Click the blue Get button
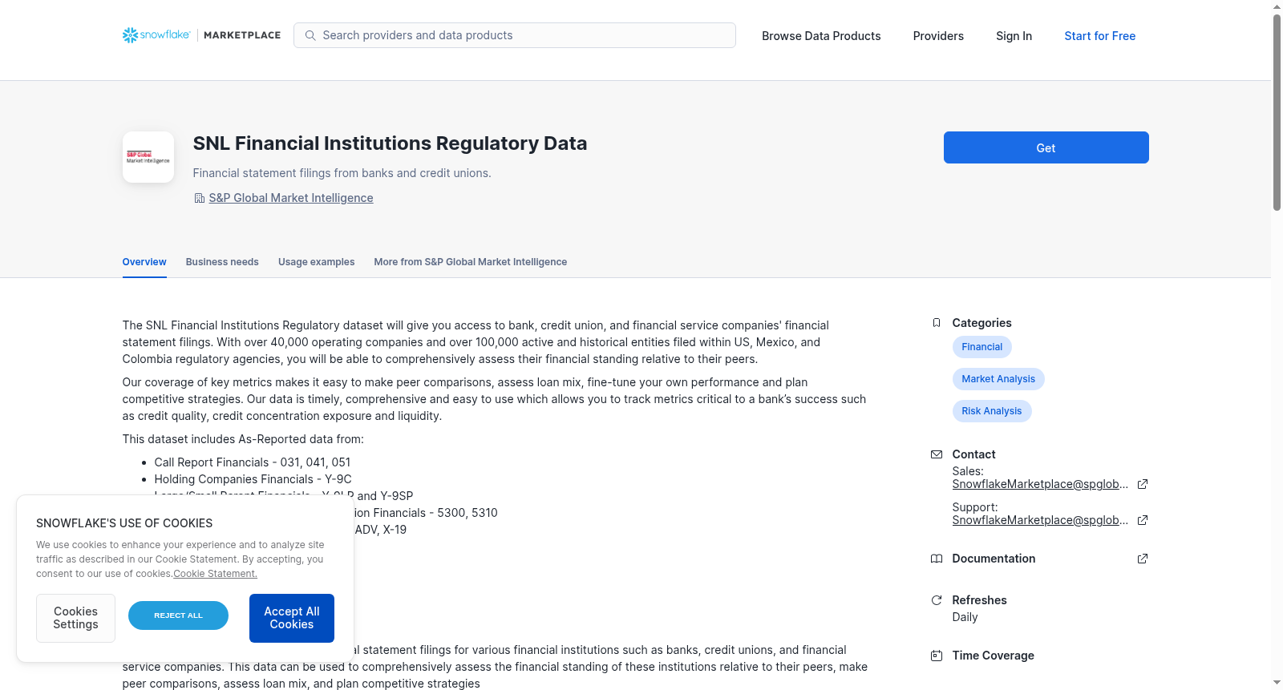1283x690 pixels. 1046,147
